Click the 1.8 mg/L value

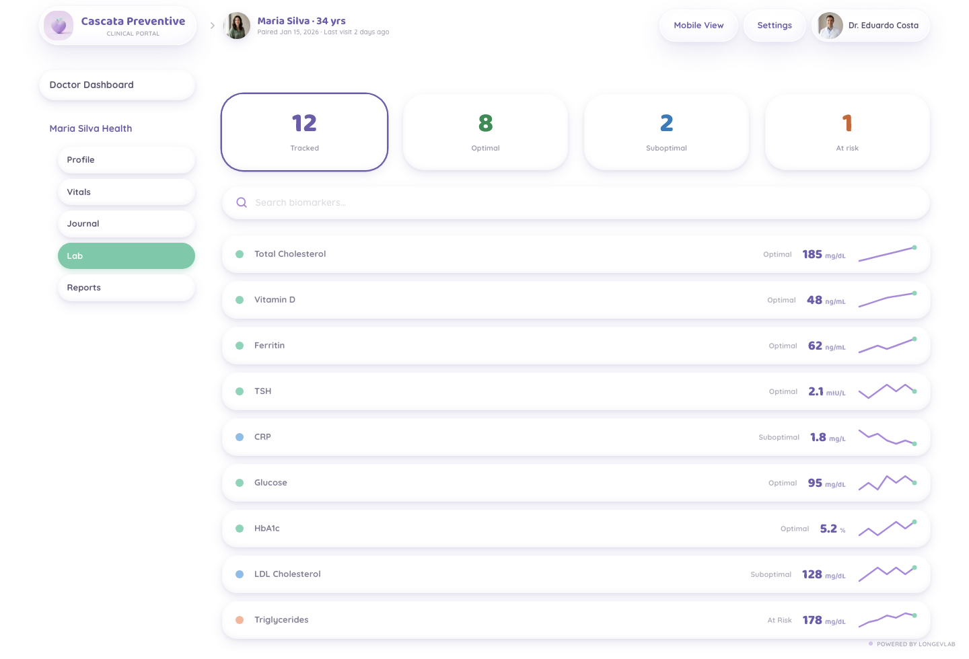click(x=828, y=437)
